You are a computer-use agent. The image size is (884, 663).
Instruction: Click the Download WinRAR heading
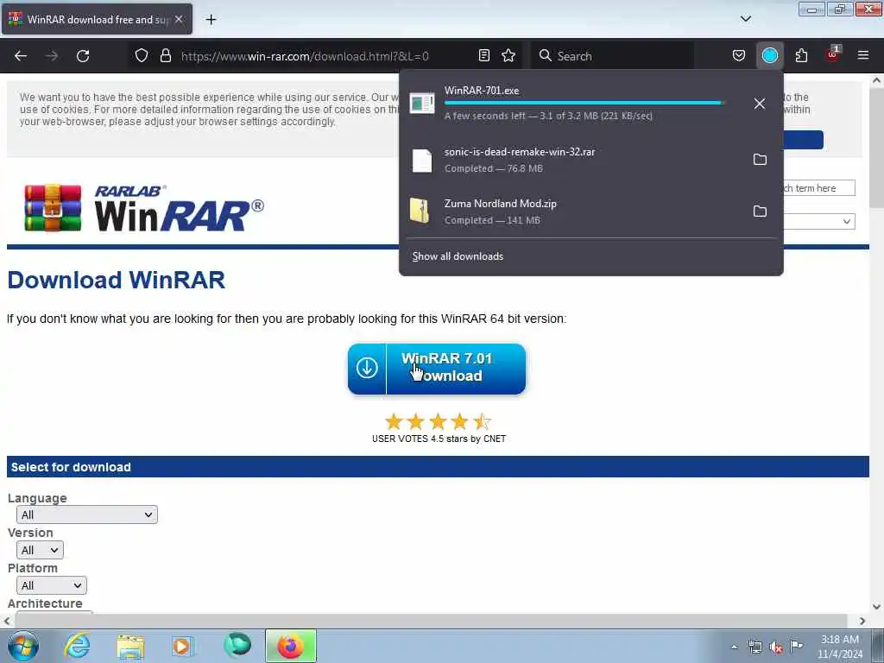(x=117, y=281)
